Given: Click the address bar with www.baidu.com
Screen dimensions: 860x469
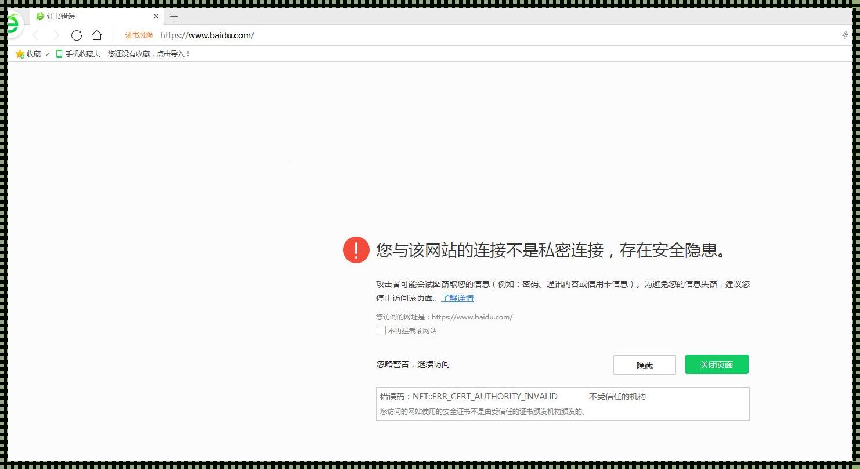Looking at the screenshot, I should (207, 35).
